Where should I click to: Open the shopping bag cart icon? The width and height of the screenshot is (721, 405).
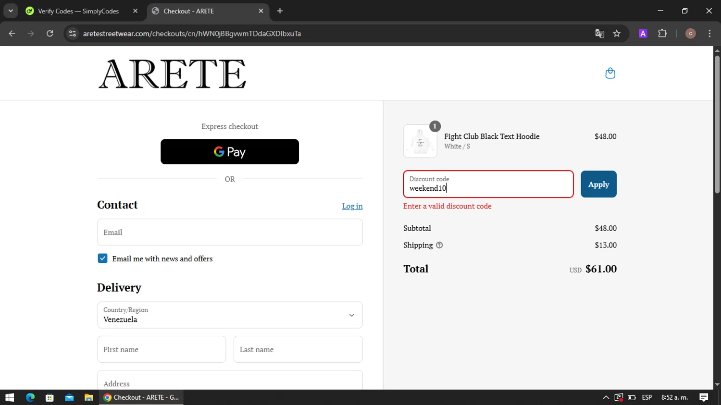pyautogui.click(x=610, y=73)
